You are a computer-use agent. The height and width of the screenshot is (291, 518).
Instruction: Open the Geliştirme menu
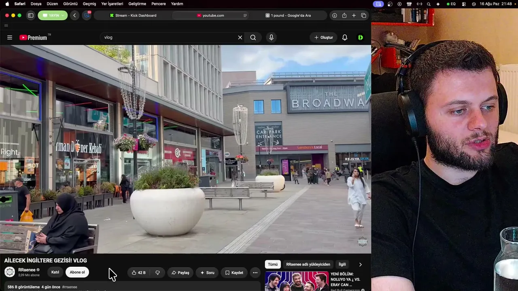coord(137,4)
